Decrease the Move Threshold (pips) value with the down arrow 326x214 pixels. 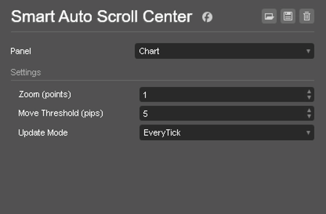pyautogui.click(x=309, y=116)
